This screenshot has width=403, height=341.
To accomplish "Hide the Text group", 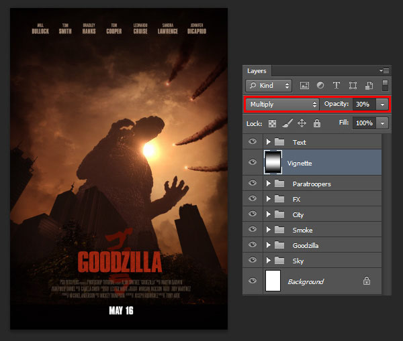I will (x=253, y=141).
